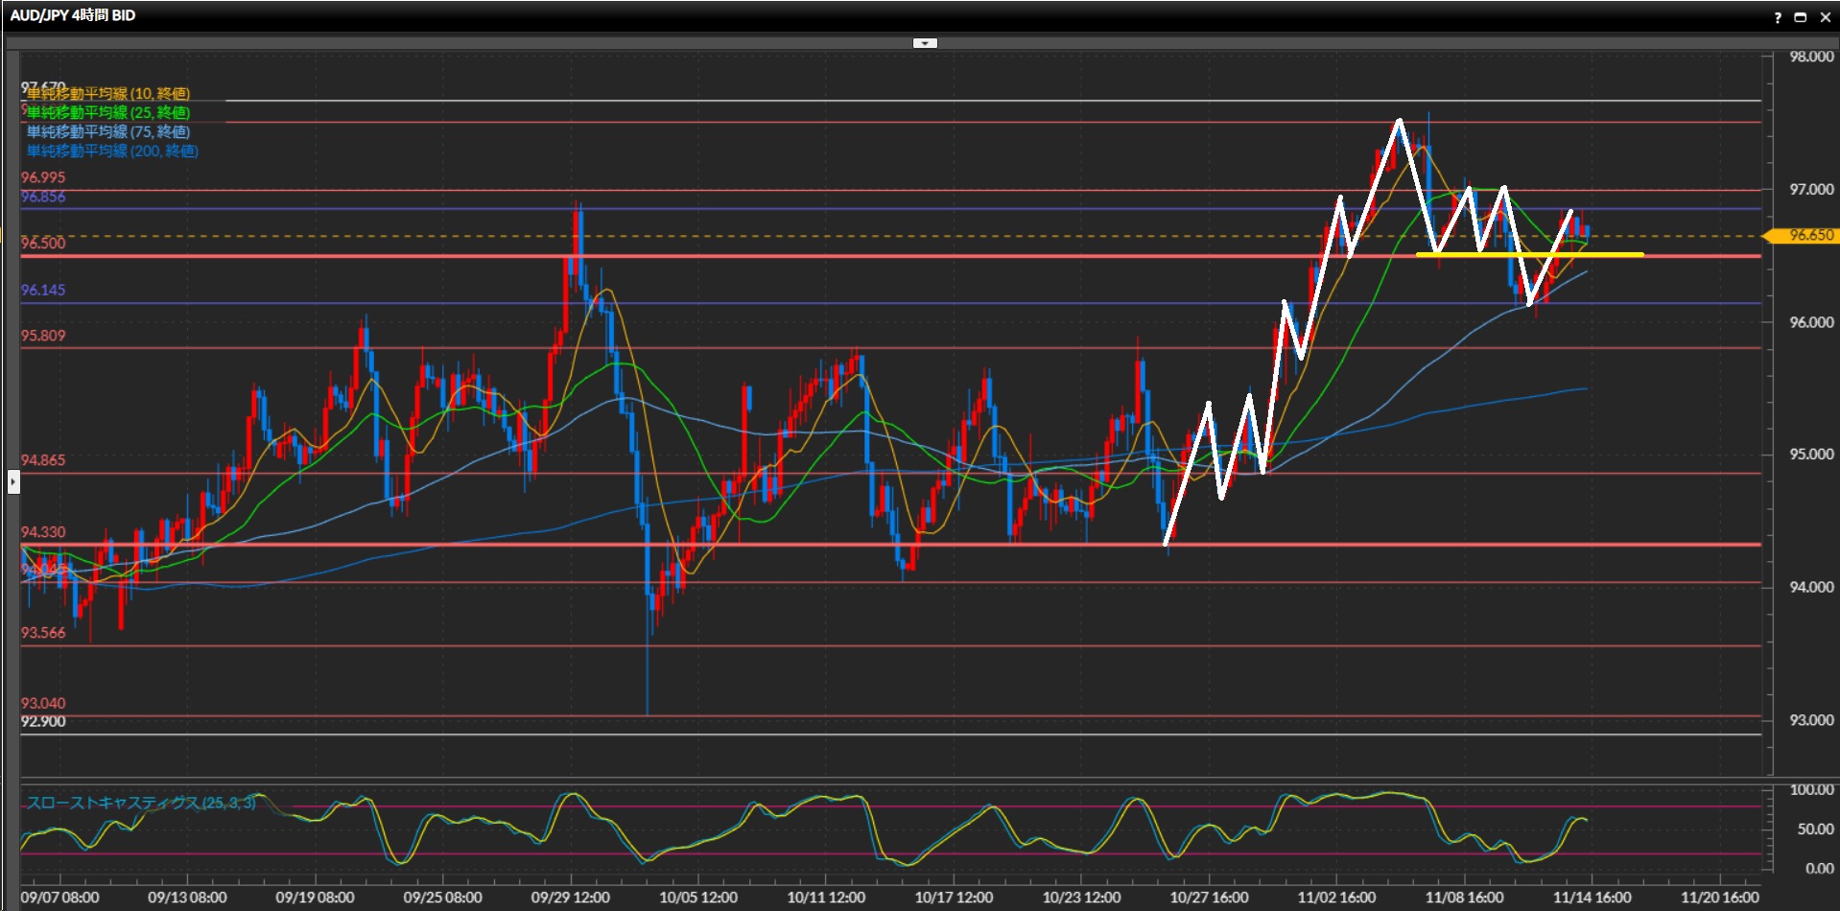Click the AUD/JPY 4時間 BID title
Image resolution: width=1840 pixels, height=911 pixels.
73,15
